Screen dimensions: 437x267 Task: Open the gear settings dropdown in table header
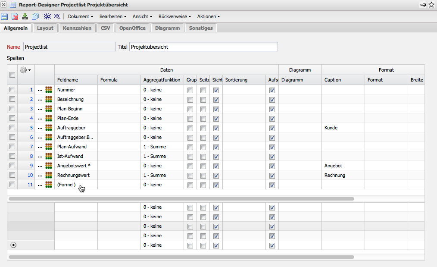pyautogui.click(x=25, y=70)
